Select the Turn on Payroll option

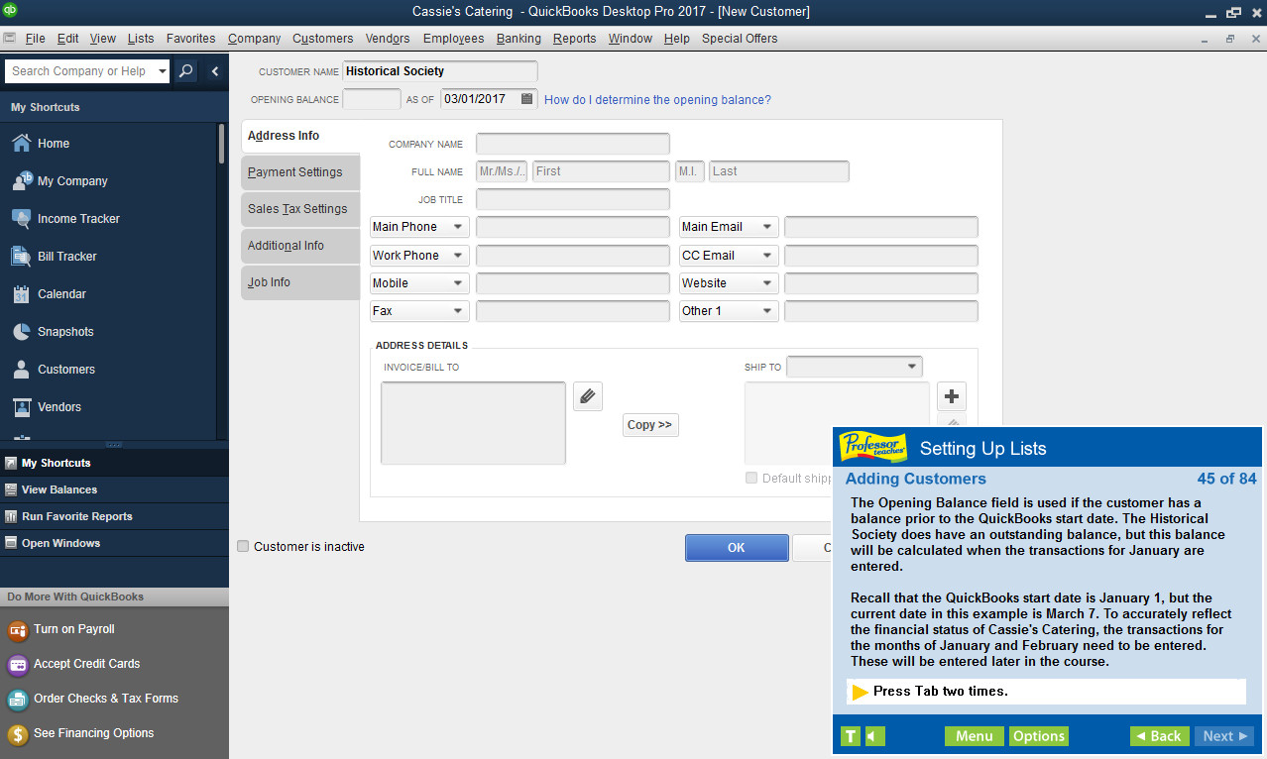coord(73,629)
